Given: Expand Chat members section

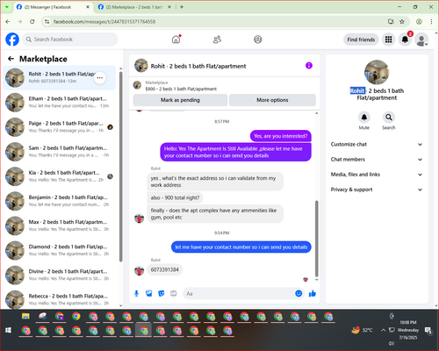Looking at the screenshot, I should 377,160.
